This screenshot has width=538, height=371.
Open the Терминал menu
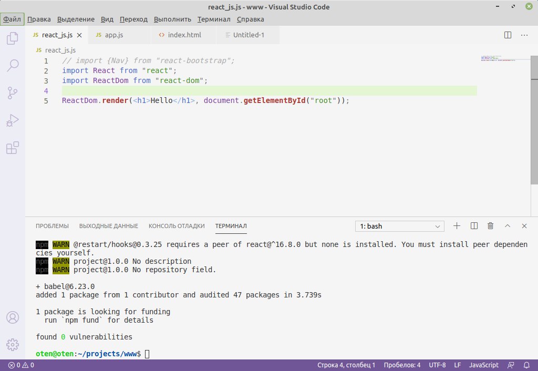pos(214,19)
